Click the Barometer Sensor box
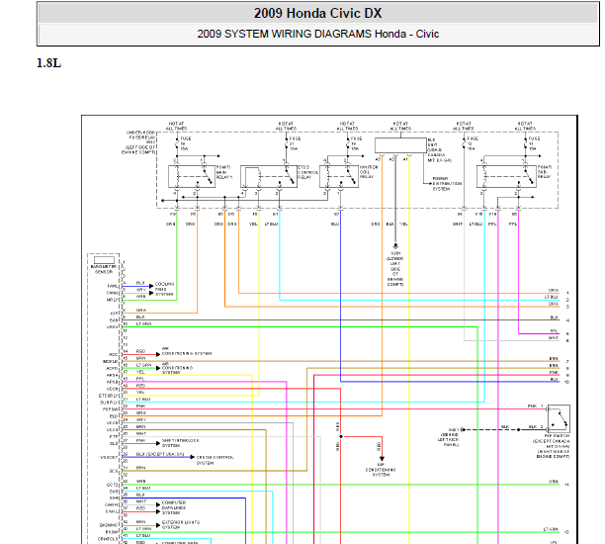Image resolution: width=605 pixels, height=544 pixels. click(x=104, y=260)
